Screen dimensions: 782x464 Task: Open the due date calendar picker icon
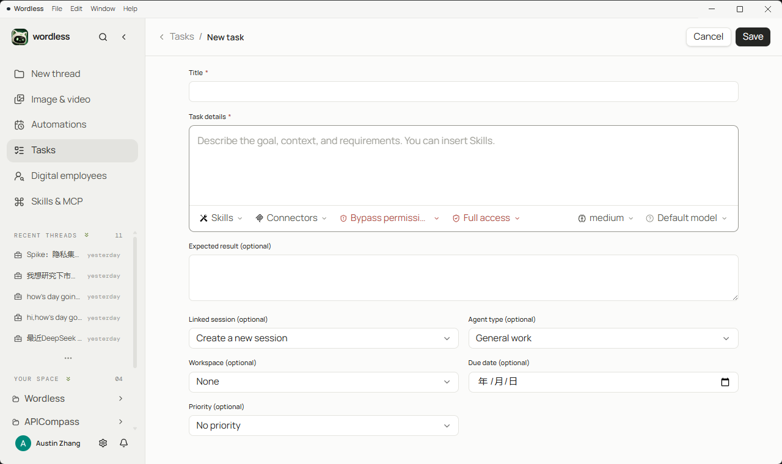pyautogui.click(x=725, y=382)
